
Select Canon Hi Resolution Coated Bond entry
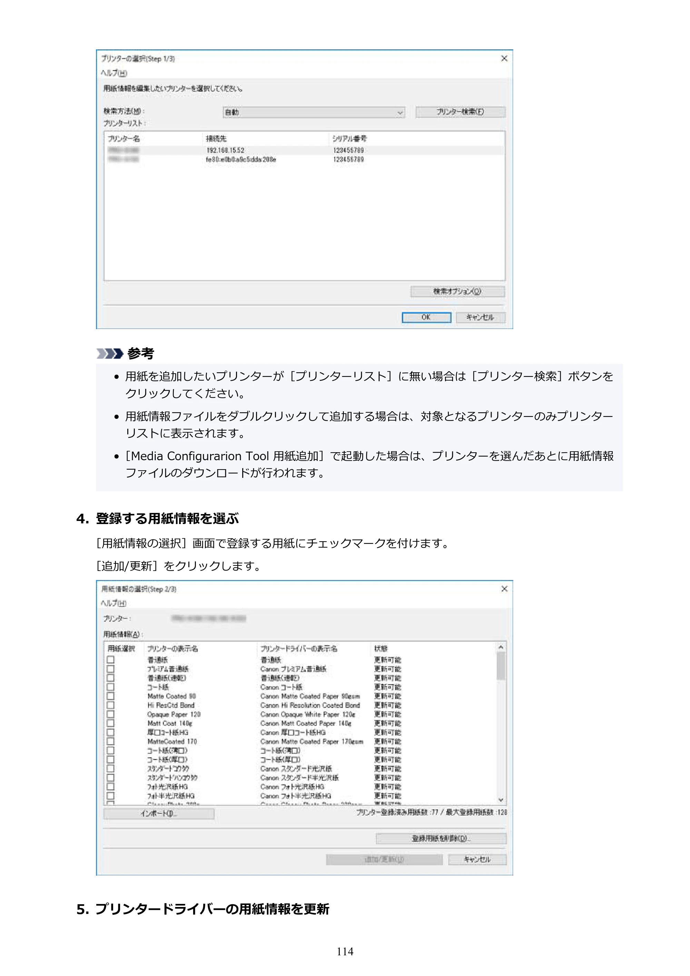click(x=310, y=705)
